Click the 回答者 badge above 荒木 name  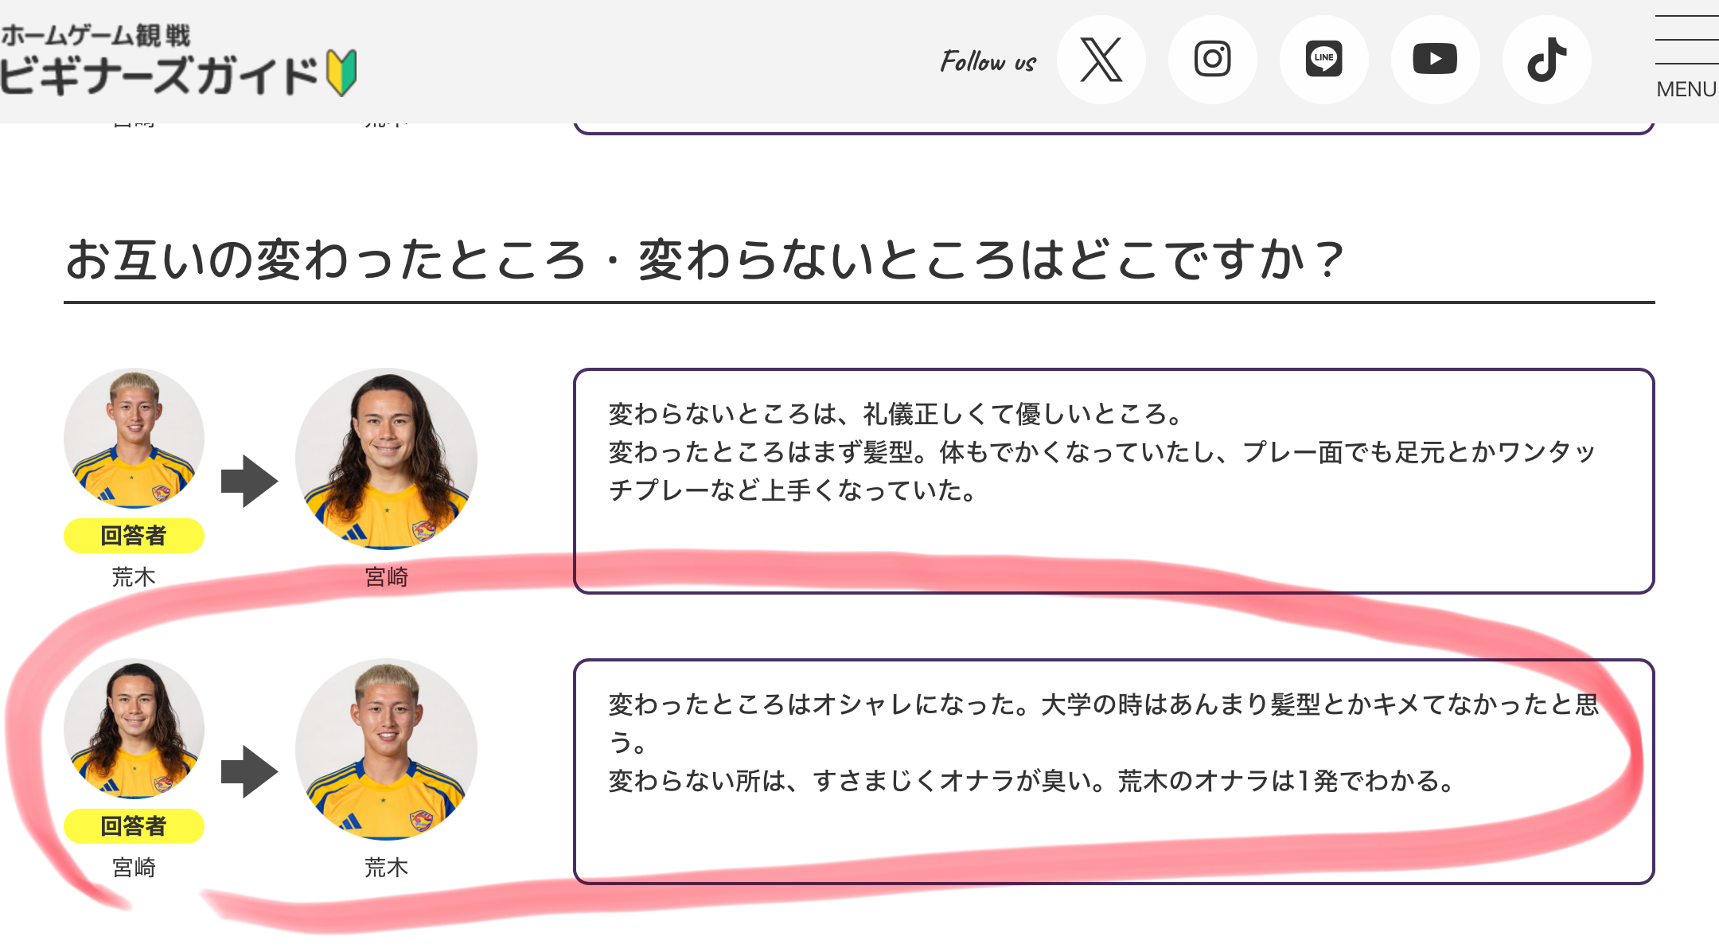coord(134,536)
